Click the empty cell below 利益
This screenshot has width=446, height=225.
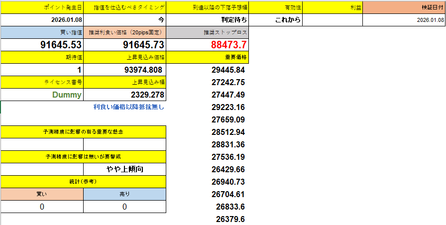point(333,20)
